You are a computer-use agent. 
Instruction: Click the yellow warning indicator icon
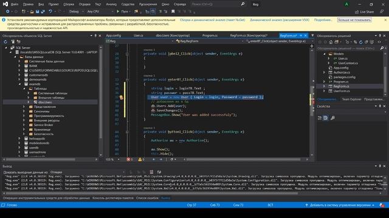click(x=140, y=159)
